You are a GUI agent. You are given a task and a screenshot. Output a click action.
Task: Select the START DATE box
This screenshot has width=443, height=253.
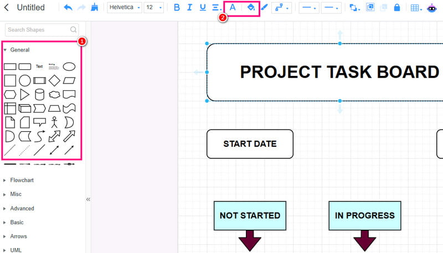pyautogui.click(x=250, y=144)
